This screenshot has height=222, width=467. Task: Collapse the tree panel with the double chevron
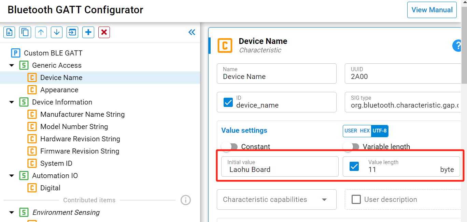point(192,32)
